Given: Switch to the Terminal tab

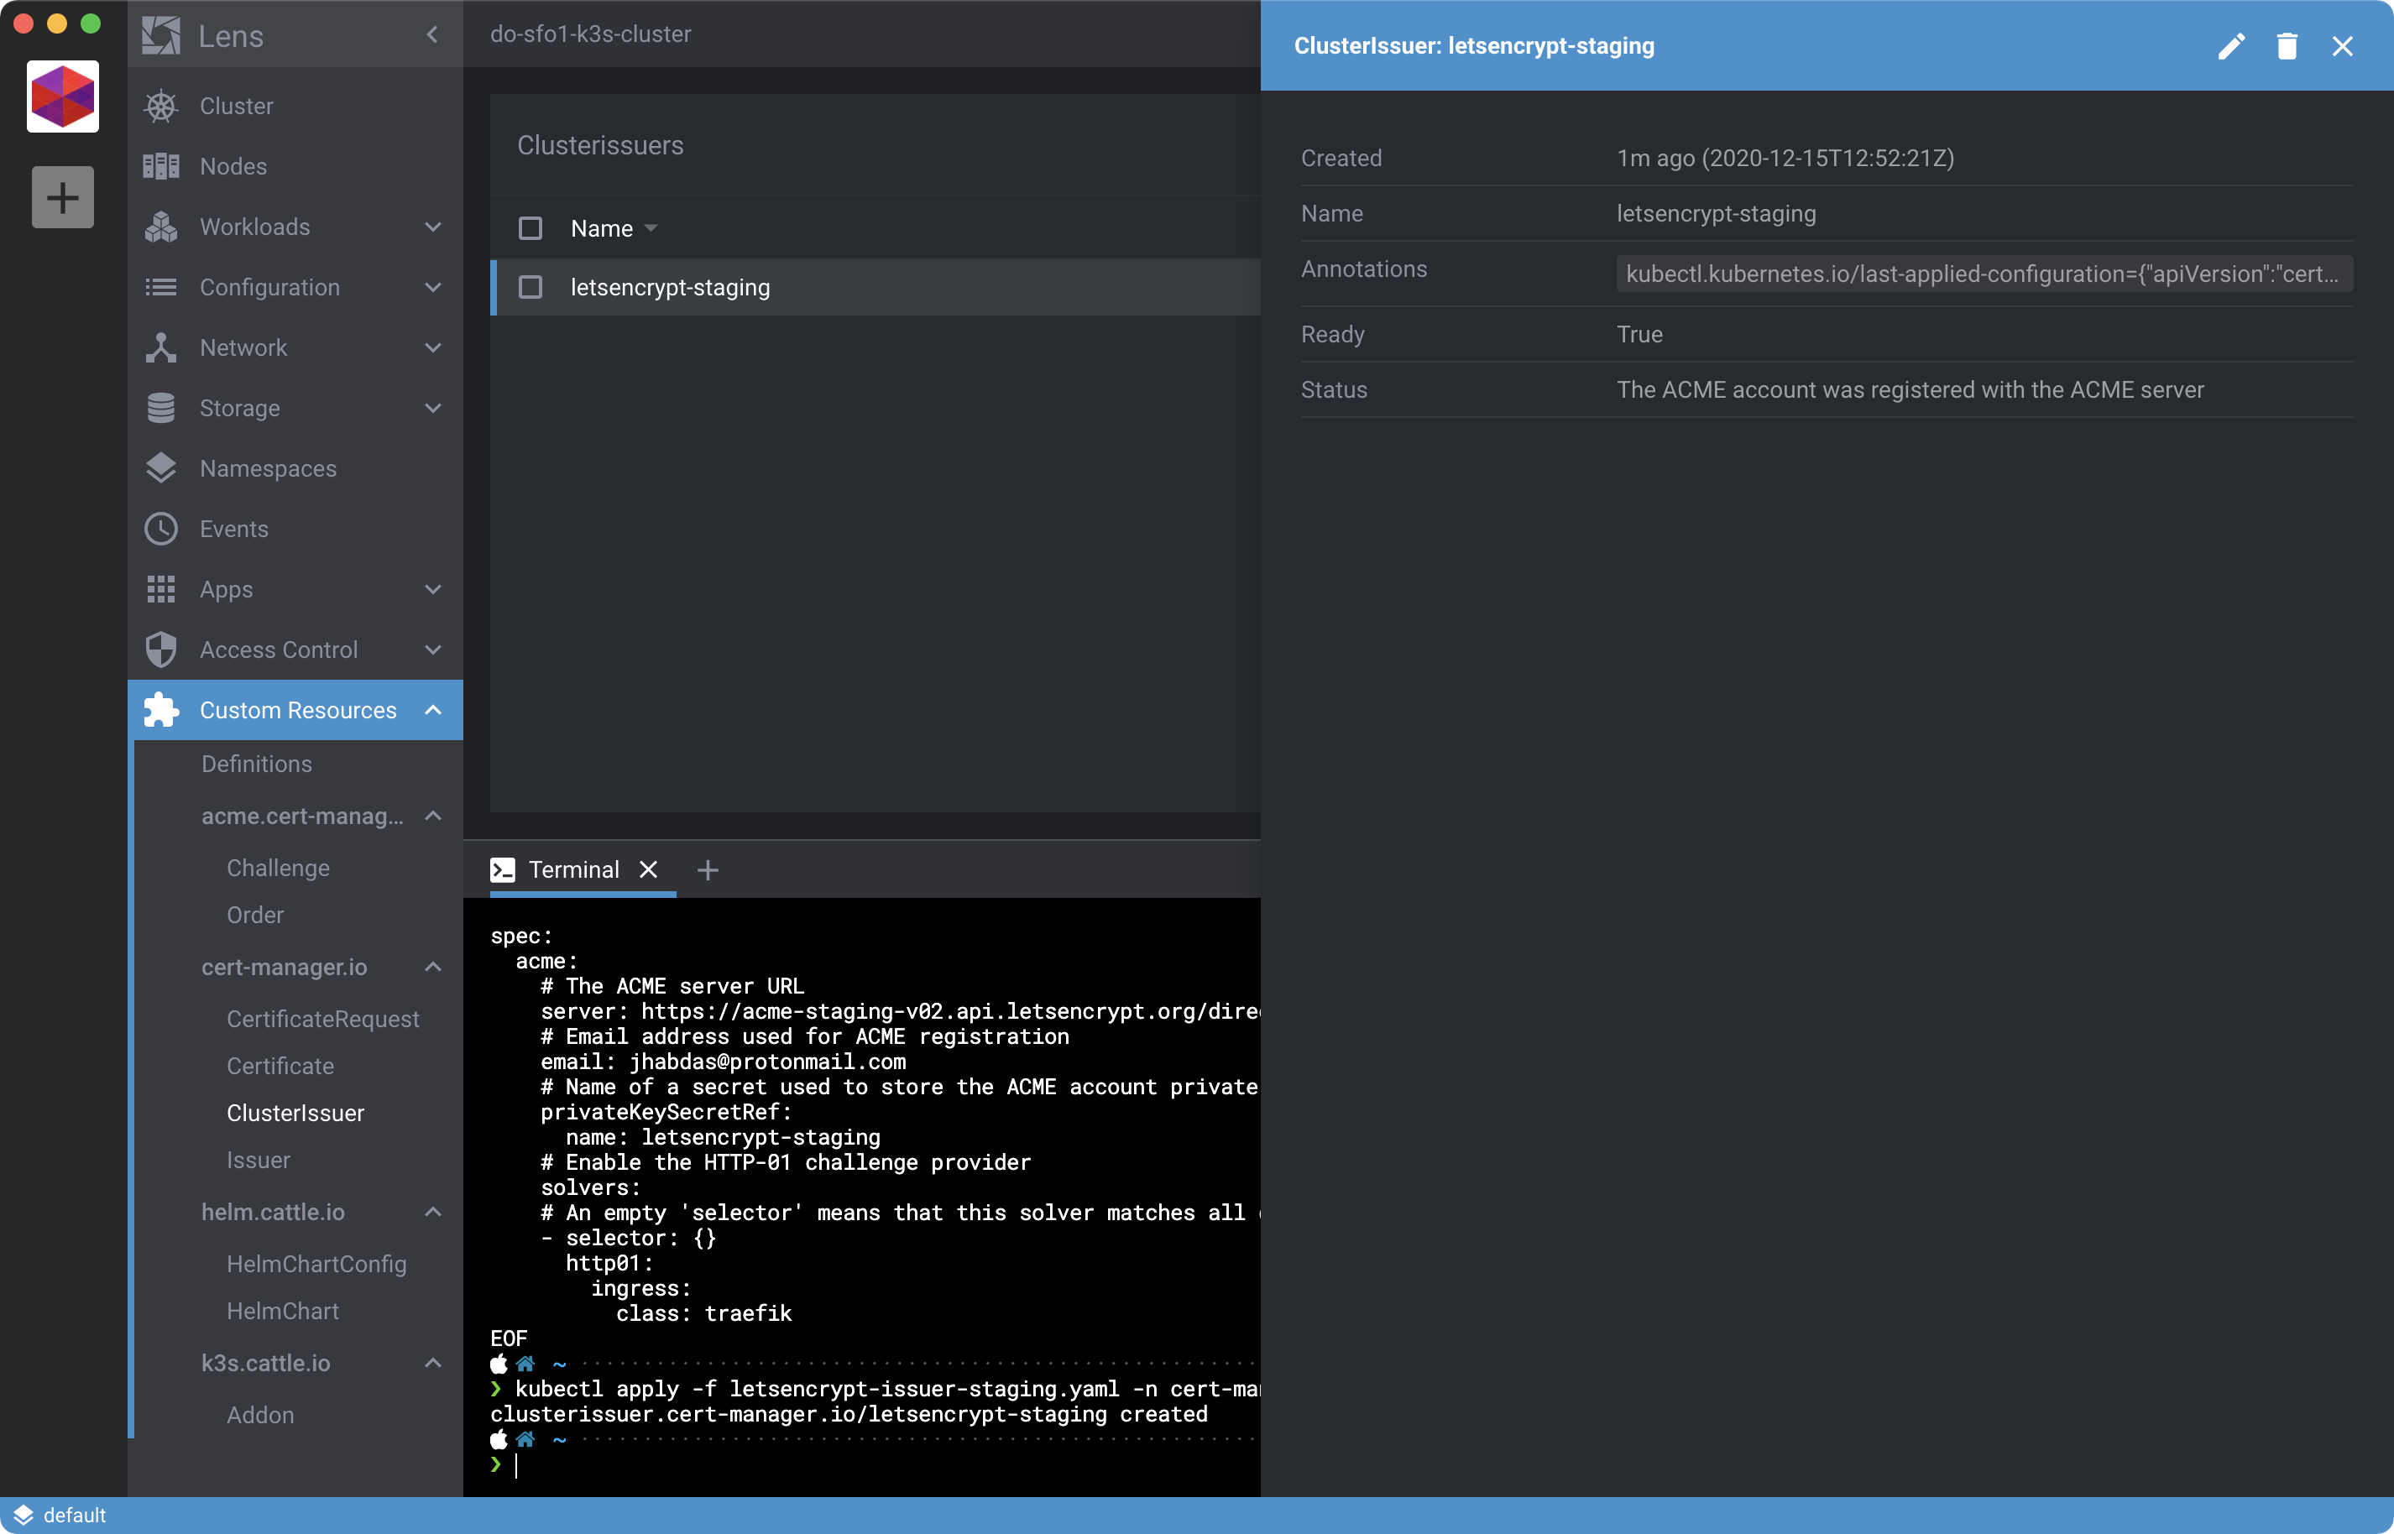Looking at the screenshot, I should [x=574, y=869].
